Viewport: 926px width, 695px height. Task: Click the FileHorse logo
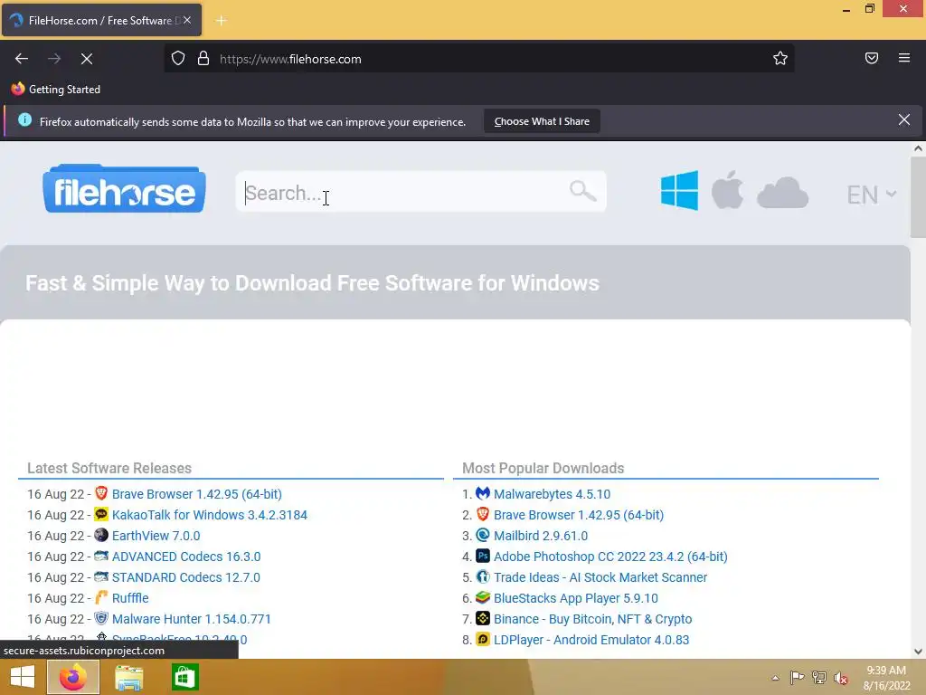124,188
